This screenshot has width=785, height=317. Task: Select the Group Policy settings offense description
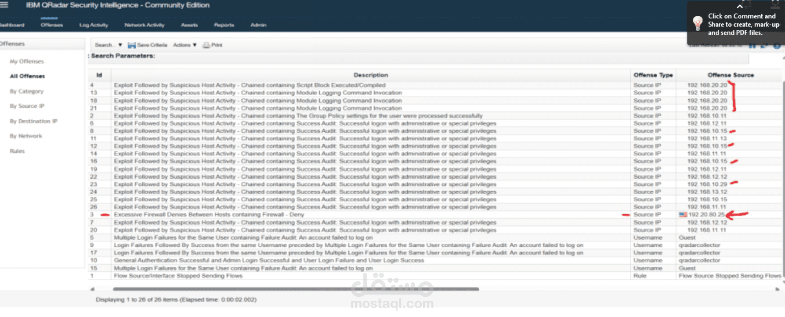click(x=298, y=116)
